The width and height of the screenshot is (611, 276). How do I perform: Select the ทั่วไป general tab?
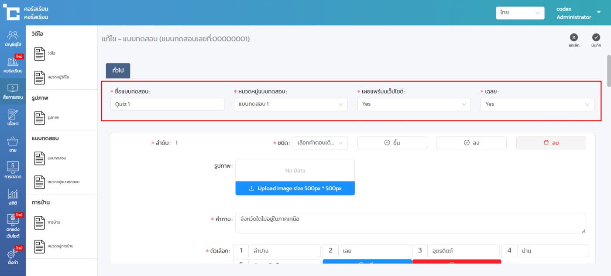click(x=118, y=71)
